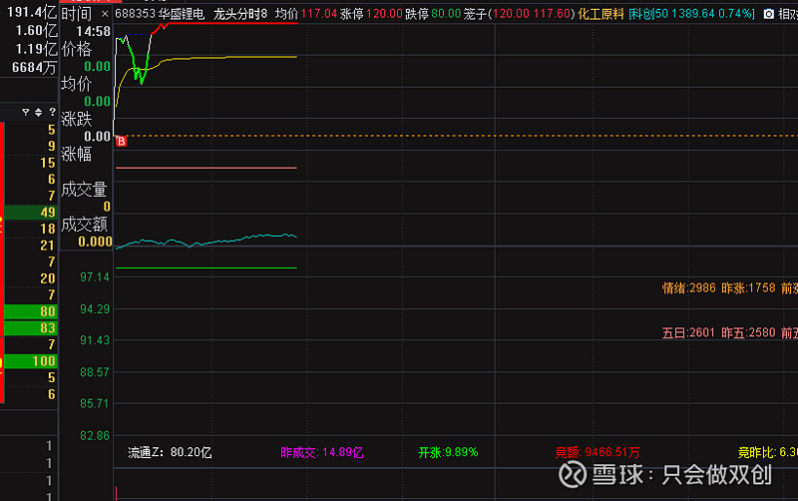Click the 97.14 price axis label
This screenshot has width=798, height=501.
95,276
